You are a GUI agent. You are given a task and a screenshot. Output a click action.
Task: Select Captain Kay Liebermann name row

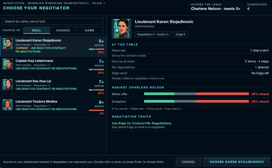[x=53, y=67]
